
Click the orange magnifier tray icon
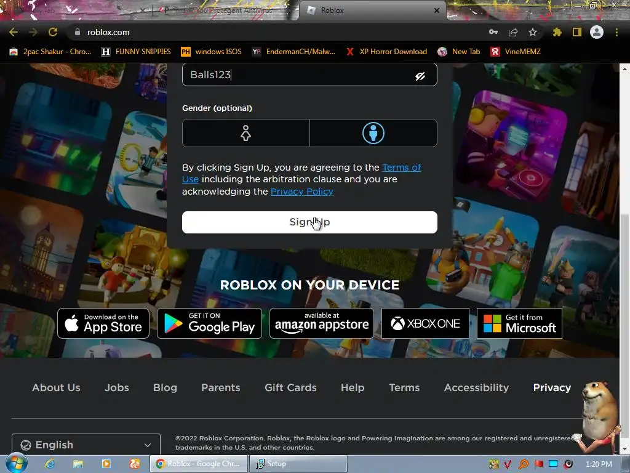tap(524, 464)
